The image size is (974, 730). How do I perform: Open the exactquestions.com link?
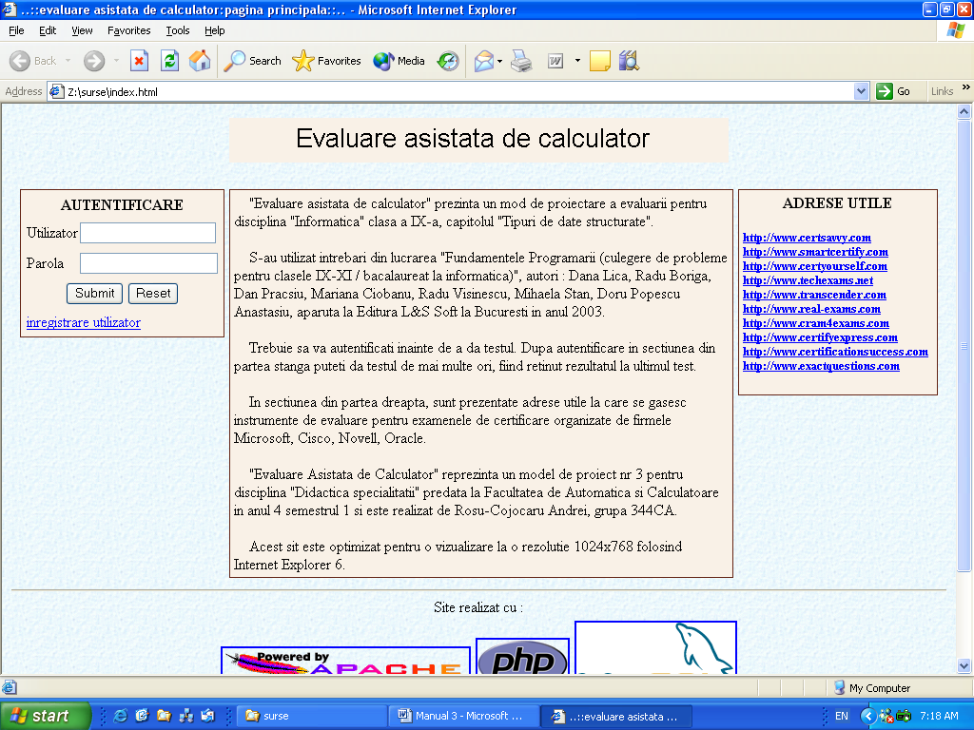pos(821,366)
